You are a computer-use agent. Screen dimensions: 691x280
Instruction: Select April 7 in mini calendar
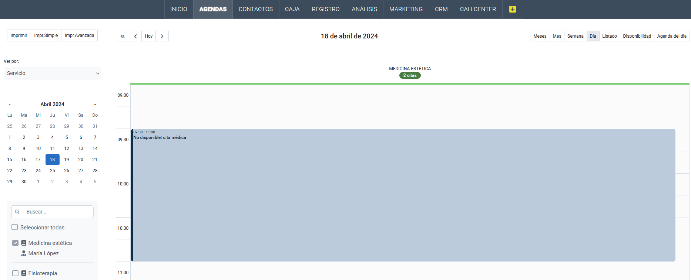click(95, 137)
